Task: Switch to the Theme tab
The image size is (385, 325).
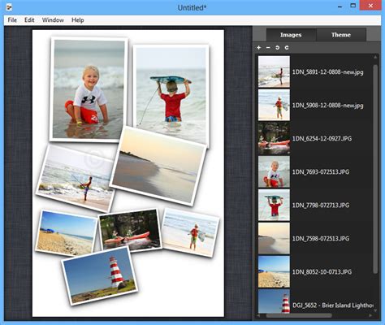Action: tap(341, 35)
